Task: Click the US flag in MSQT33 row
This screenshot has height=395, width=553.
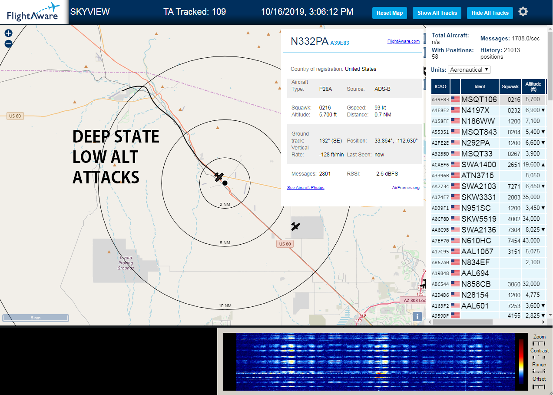Action: 455,154
